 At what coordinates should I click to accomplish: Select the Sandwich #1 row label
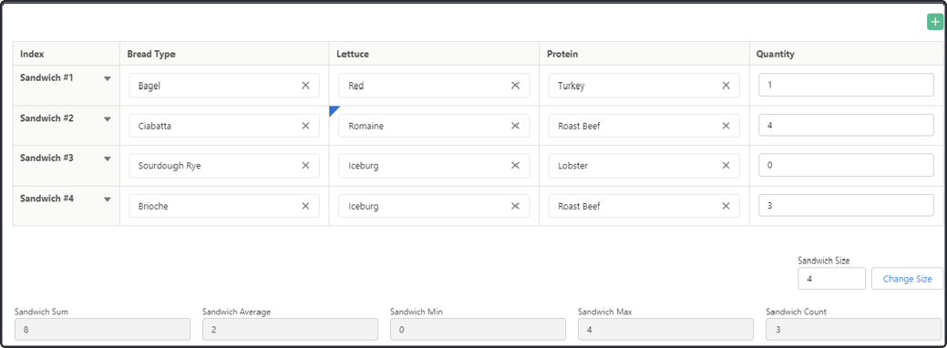click(x=46, y=78)
